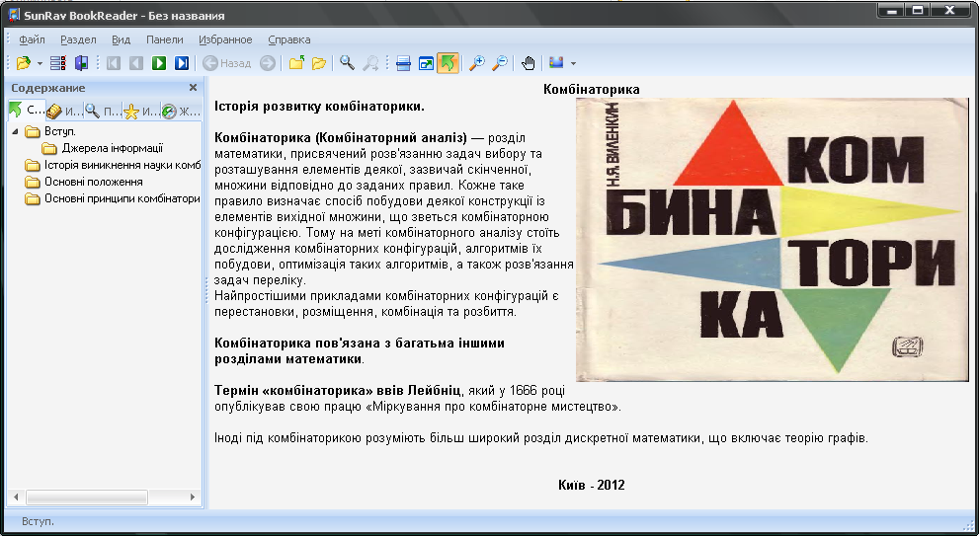Click the folder icon with the green up arrow
This screenshot has height=536, width=979.
pyautogui.click(x=296, y=63)
